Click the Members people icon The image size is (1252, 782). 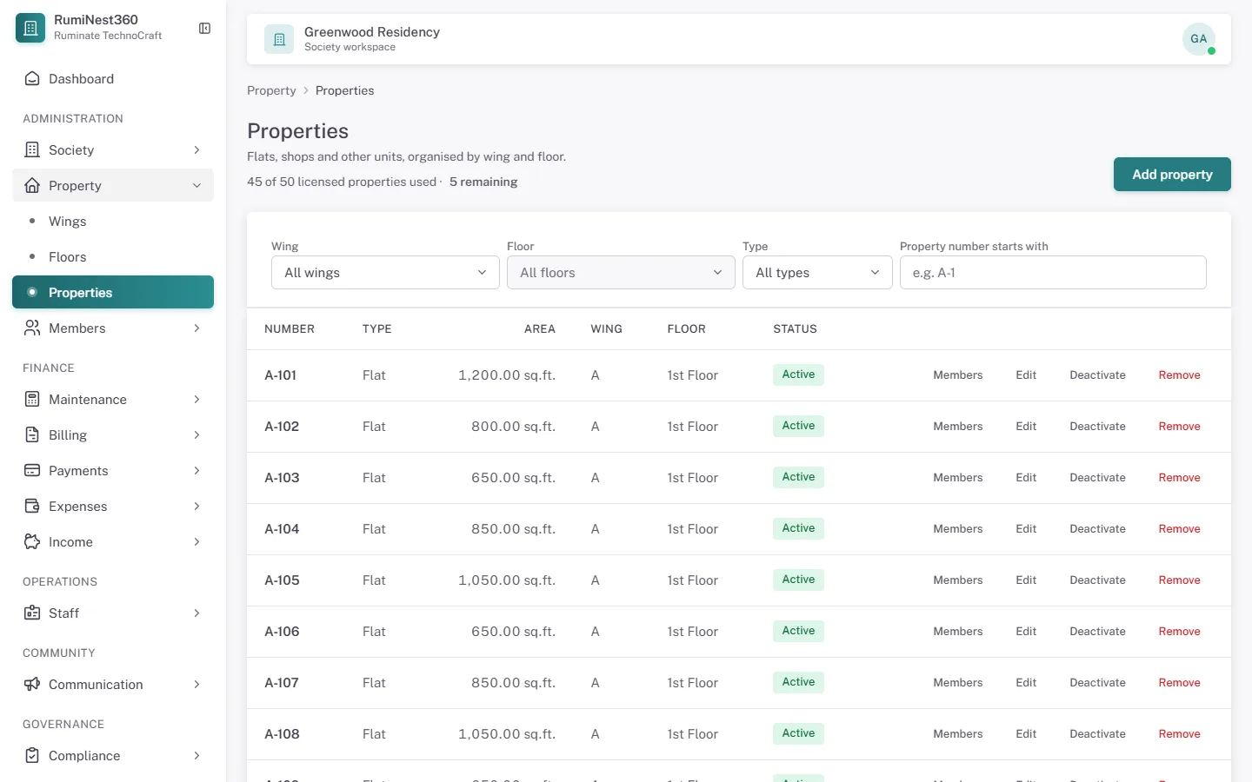pyautogui.click(x=32, y=328)
